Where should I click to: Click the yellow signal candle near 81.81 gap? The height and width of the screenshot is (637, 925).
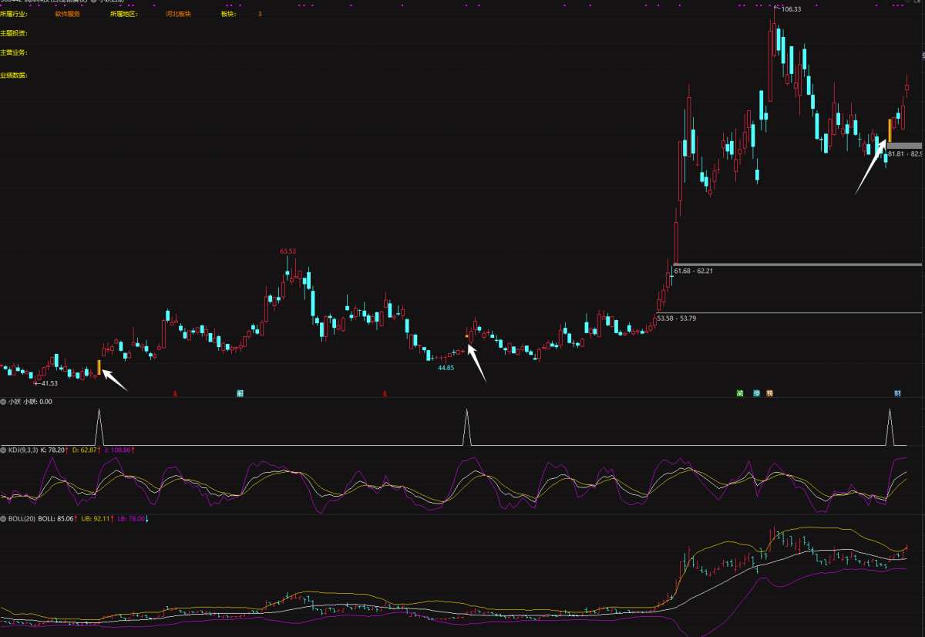point(890,130)
